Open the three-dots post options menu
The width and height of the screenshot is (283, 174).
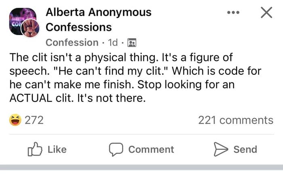click(x=233, y=13)
